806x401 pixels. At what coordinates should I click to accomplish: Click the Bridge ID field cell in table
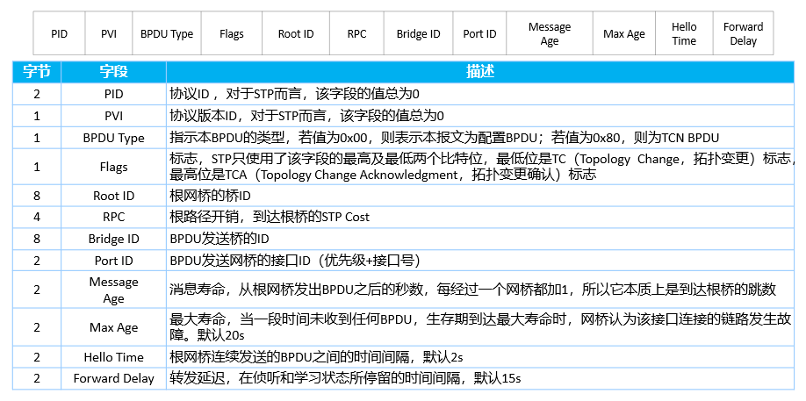tap(113, 239)
